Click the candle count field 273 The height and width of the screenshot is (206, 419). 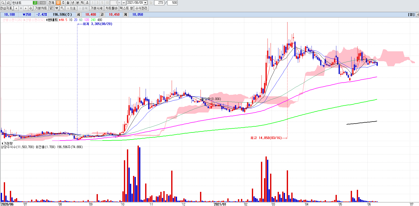(159, 3)
